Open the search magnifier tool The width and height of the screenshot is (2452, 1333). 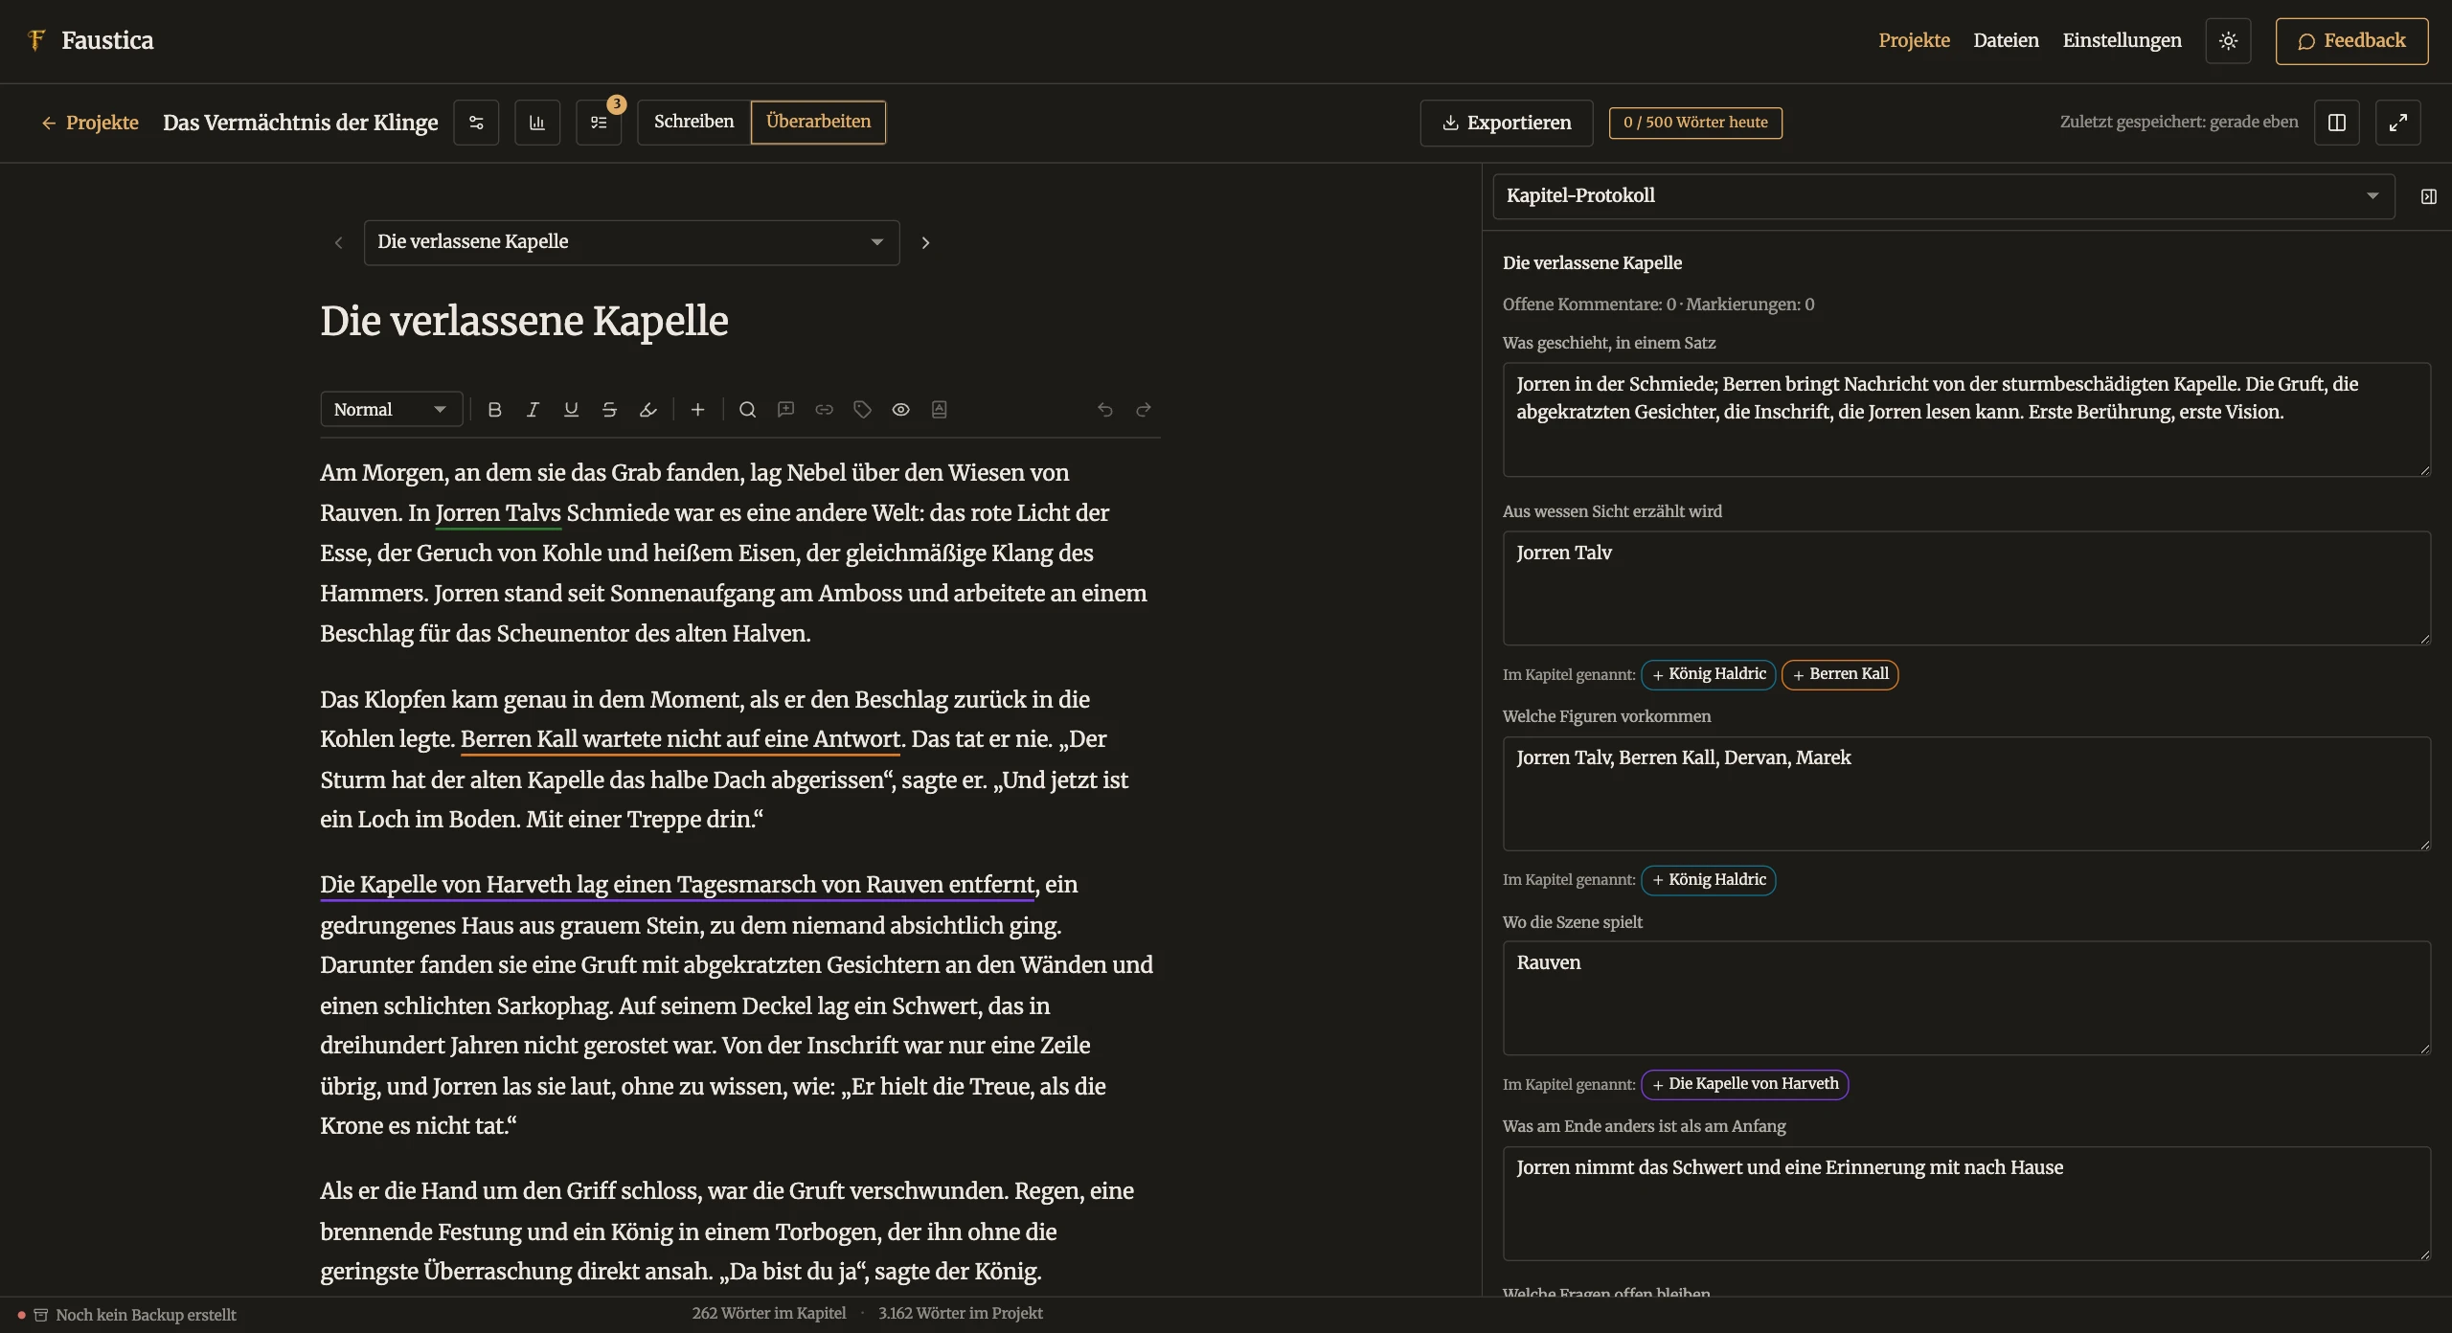coord(747,410)
